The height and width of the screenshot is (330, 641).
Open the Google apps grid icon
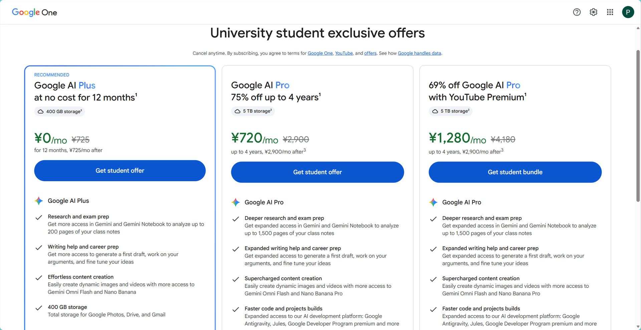pos(610,12)
